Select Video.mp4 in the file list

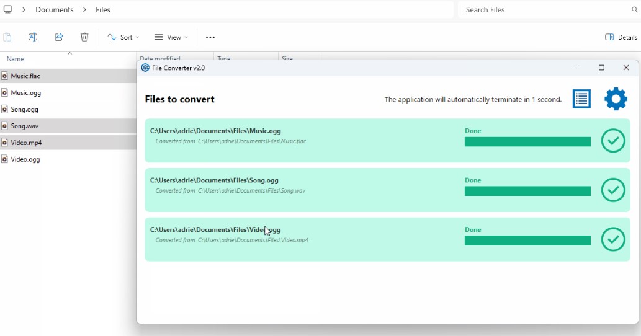pos(68,143)
